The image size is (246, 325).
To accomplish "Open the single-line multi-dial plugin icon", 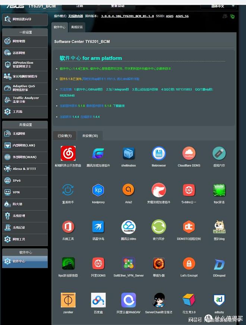I will 159,263.
